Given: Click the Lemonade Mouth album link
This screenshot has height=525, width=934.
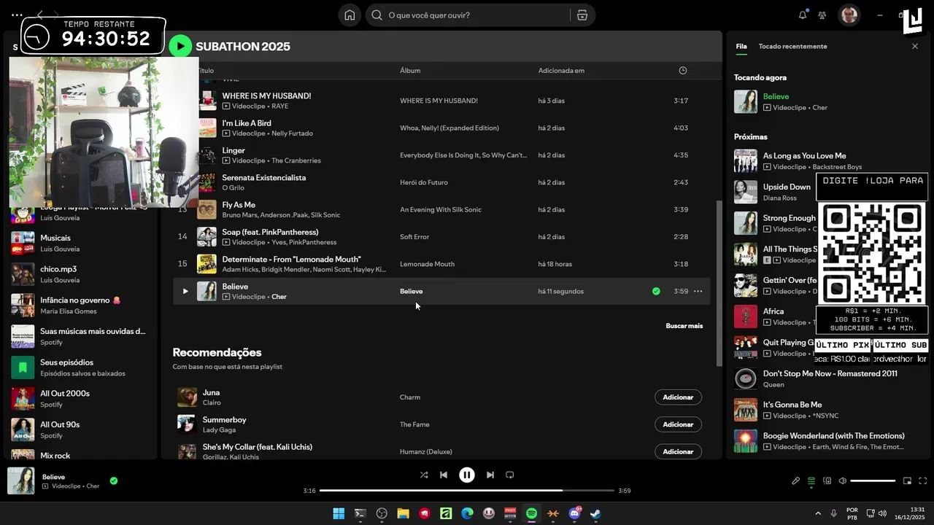Looking at the screenshot, I should click(x=427, y=264).
